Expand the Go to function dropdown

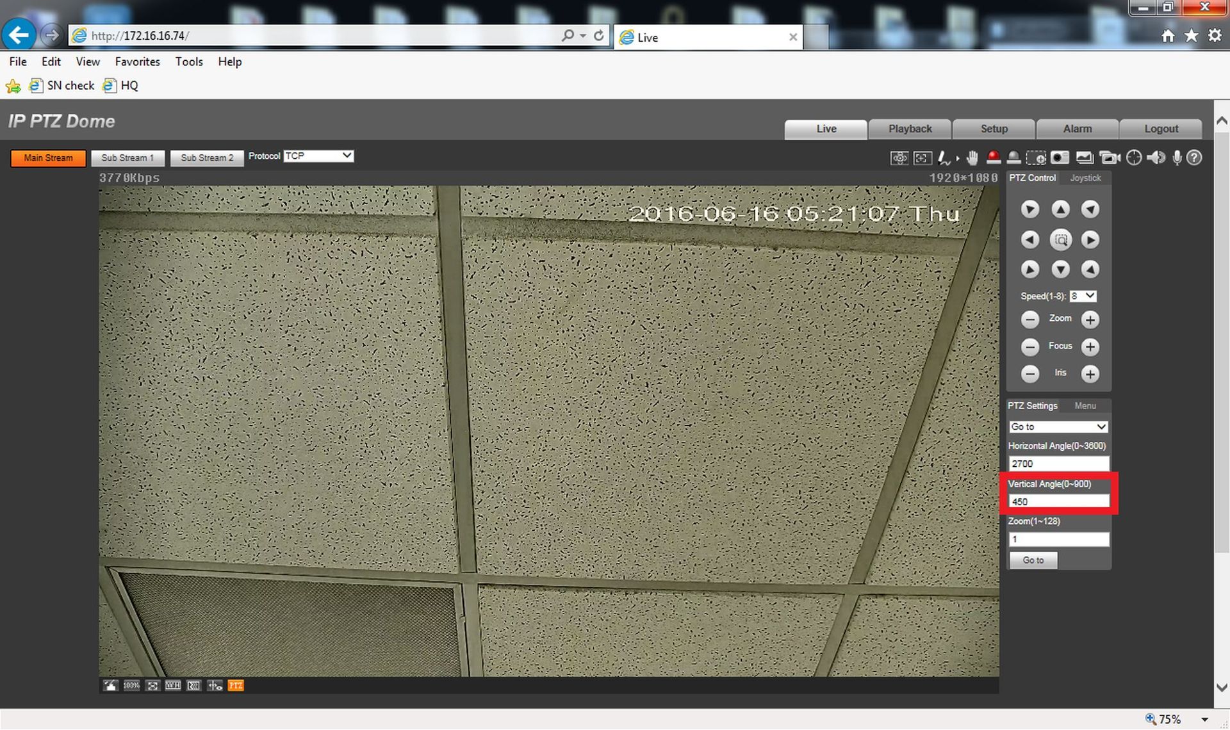[x=1058, y=426]
